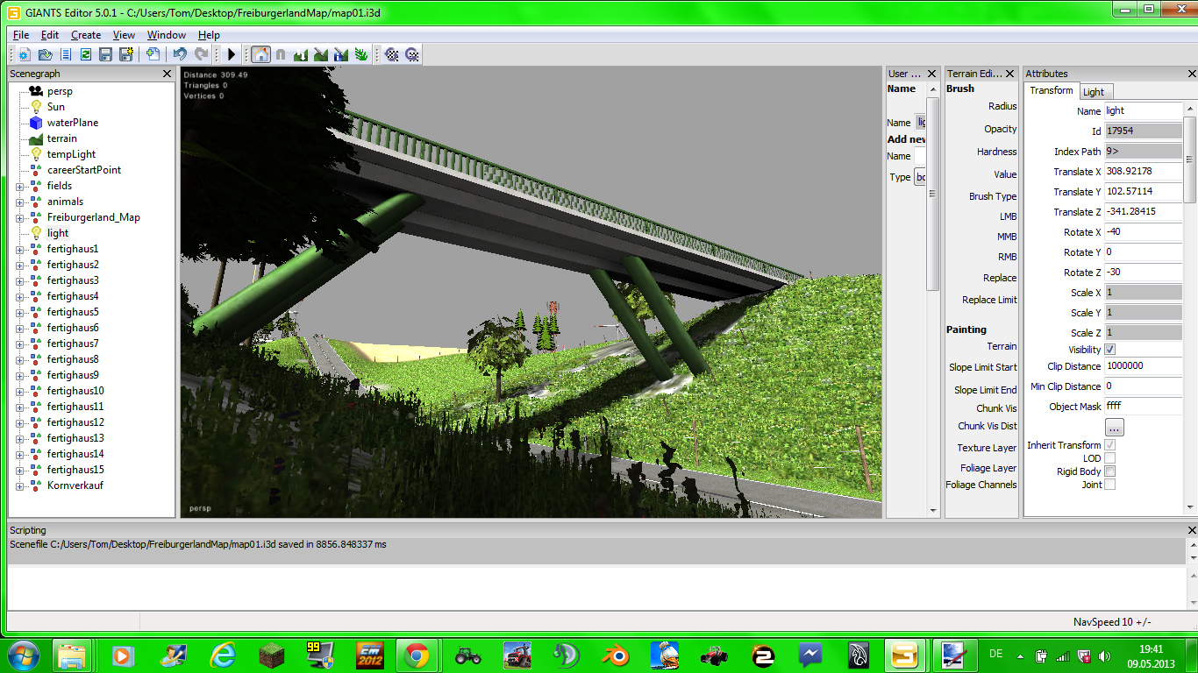Activate the terrain paint brush icon

321,54
